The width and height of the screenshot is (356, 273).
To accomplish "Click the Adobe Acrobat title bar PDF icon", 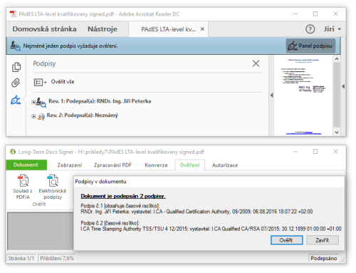I will (13, 14).
